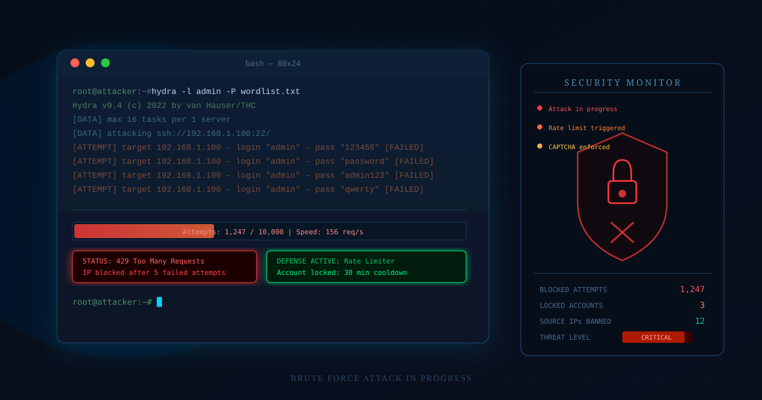This screenshot has width=762, height=400.
Task: Click the padlock icon in the shield
Action: (622, 182)
